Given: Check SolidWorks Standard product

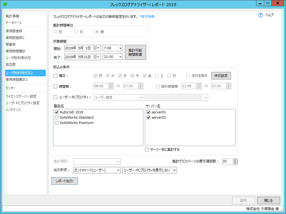Looking at the screenshot, I should tap(57, 118).
